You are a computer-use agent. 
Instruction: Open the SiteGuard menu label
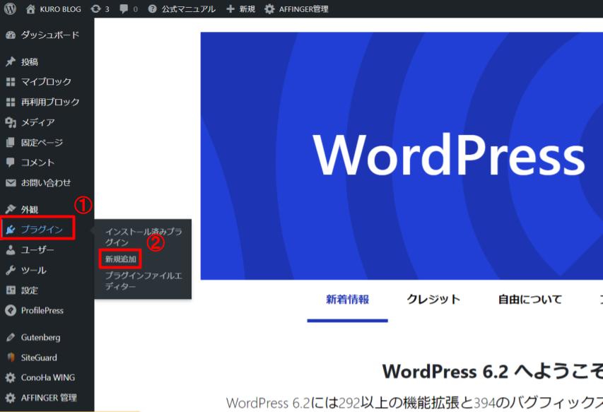[x=39, y=358]
